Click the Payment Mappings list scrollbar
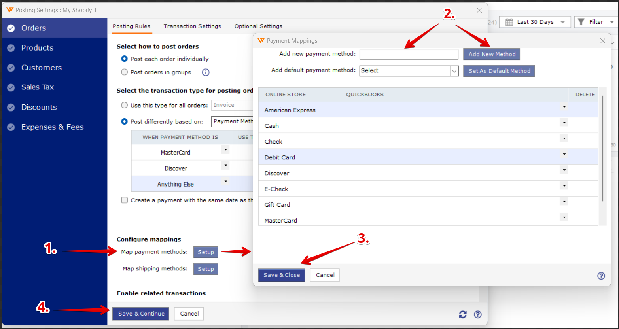The height and width of the screenshot is (329, 619). pos(603,148)
